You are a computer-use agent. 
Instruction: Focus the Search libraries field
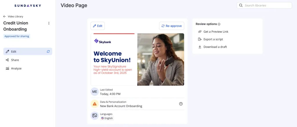coord(267,5)
